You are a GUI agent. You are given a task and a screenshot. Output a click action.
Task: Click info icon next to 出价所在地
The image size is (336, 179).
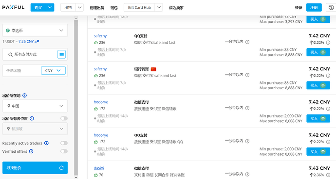click(x=25, y=96)
